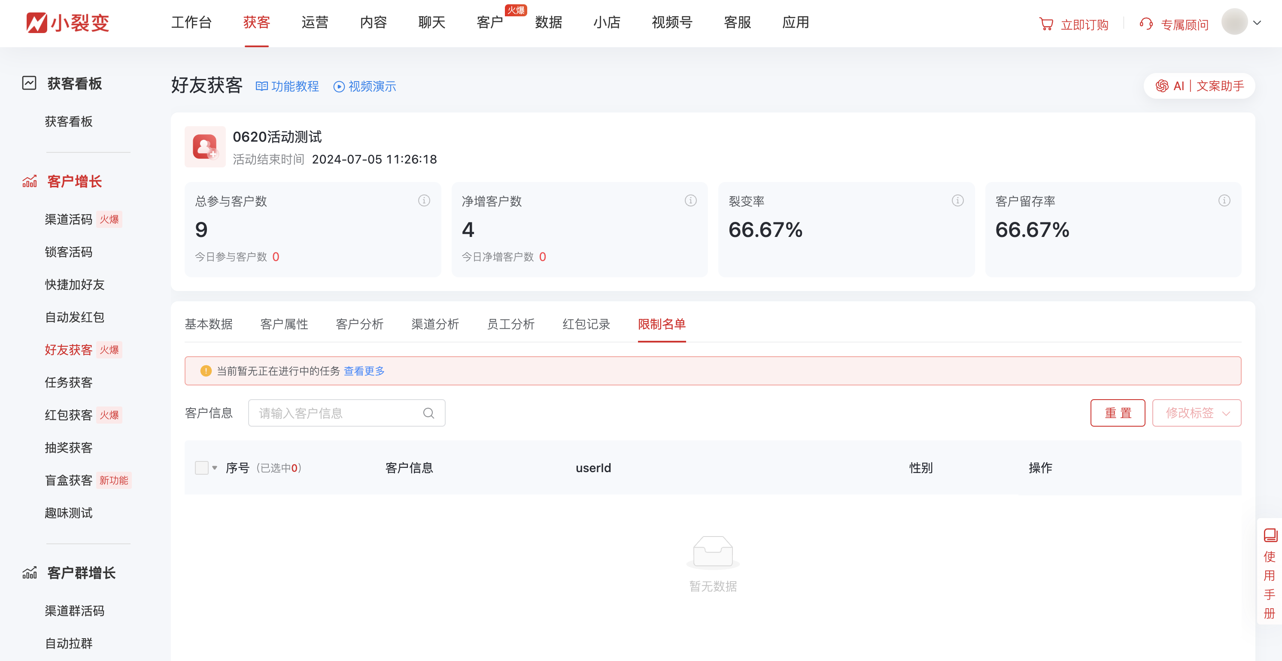This screenshot has width=1282, height=661.
Task: Switch to the 红包记录 tab
Action: click(x=586, y=324)
